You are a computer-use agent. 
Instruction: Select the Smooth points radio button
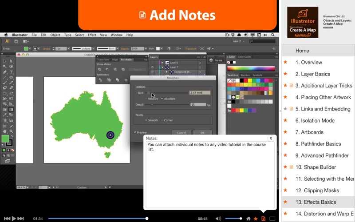pos(146,120)
